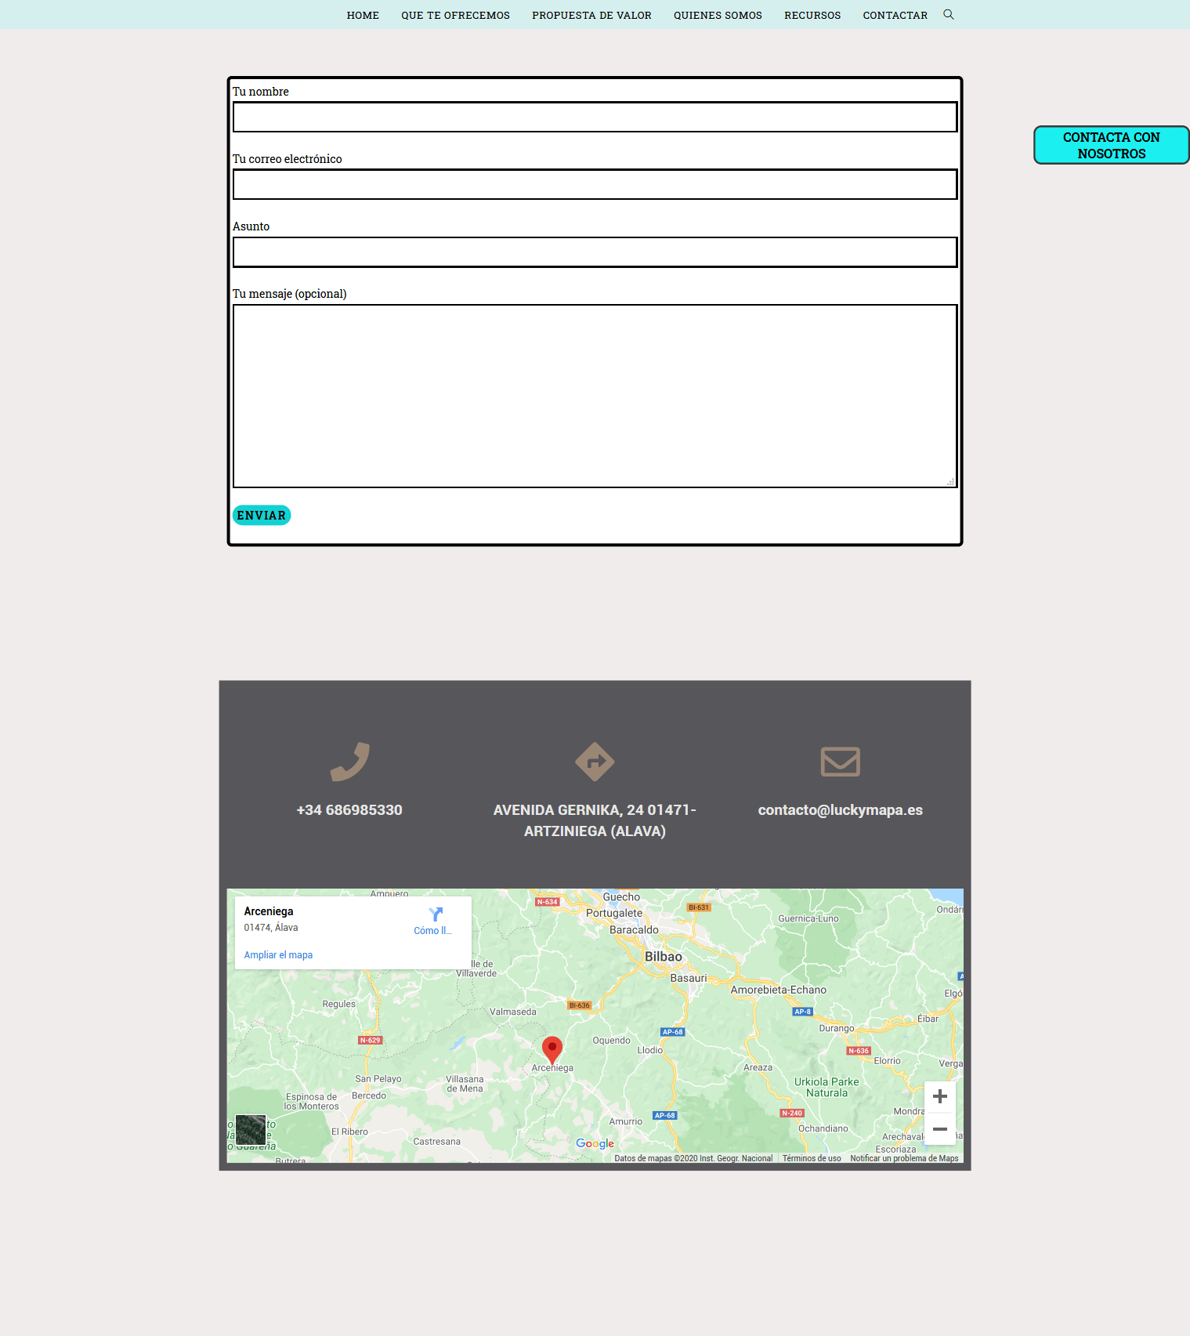Click 'Valmaseda' label on the map
Screen dimensions: 1190x1336
click(x=513, y=1012)
